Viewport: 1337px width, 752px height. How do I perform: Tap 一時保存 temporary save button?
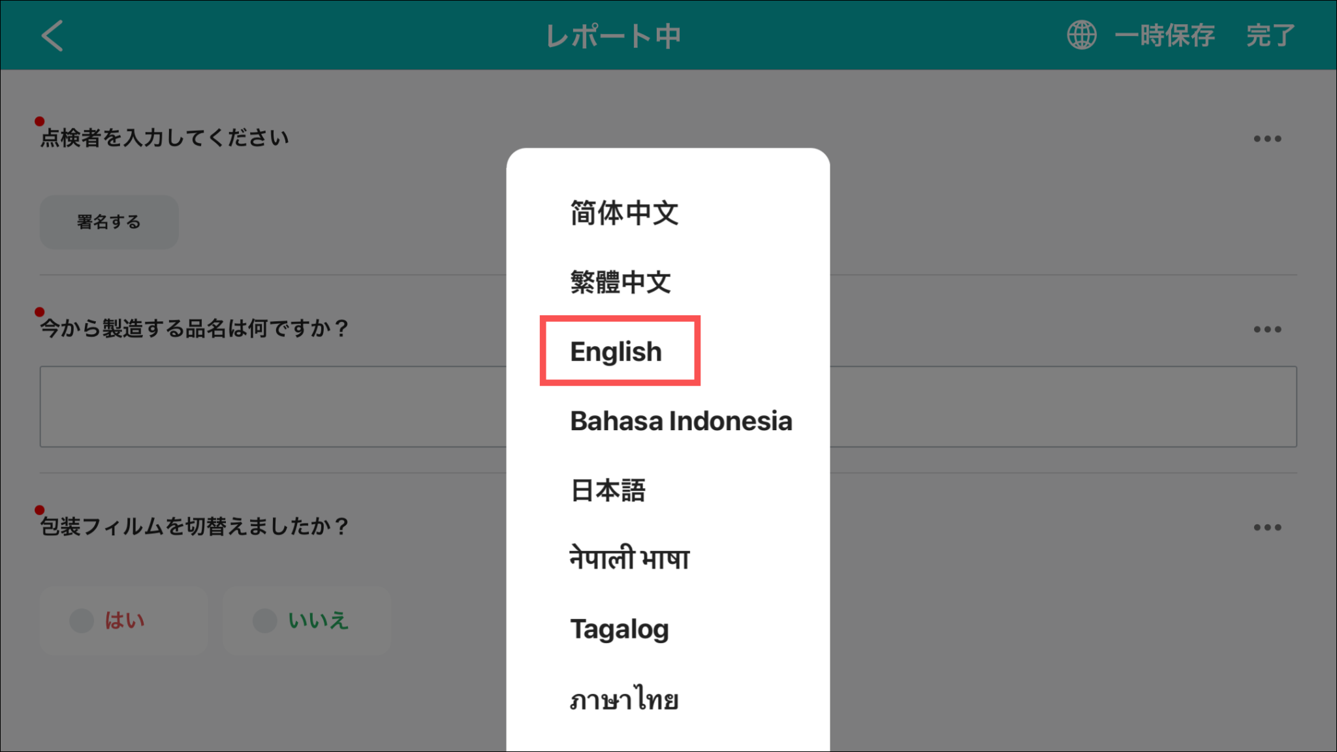tap(1165, 35)
